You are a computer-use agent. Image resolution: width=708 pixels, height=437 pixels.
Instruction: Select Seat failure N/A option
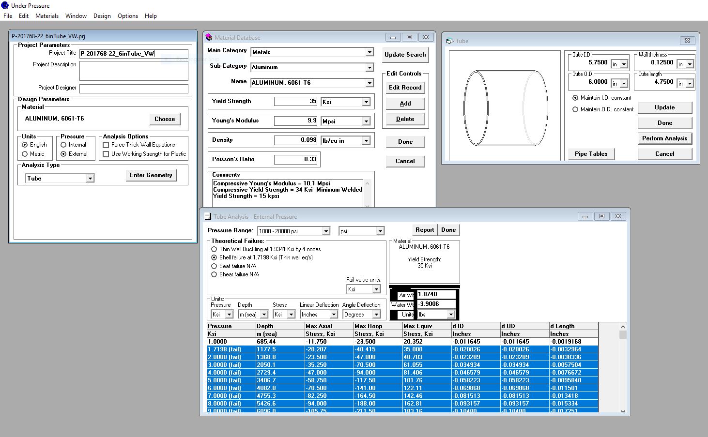coord(214,266)
